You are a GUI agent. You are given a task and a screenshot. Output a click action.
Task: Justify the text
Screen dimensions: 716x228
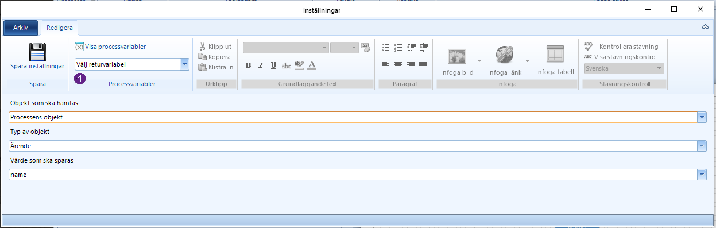(x=423, y=65)
